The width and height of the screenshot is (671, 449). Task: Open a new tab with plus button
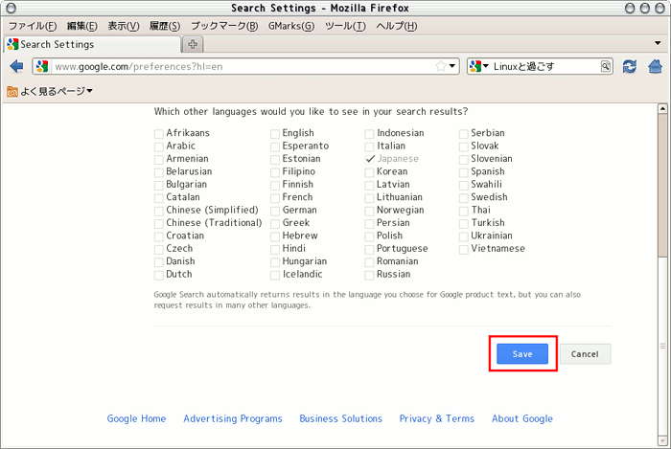tap(193, 44)
